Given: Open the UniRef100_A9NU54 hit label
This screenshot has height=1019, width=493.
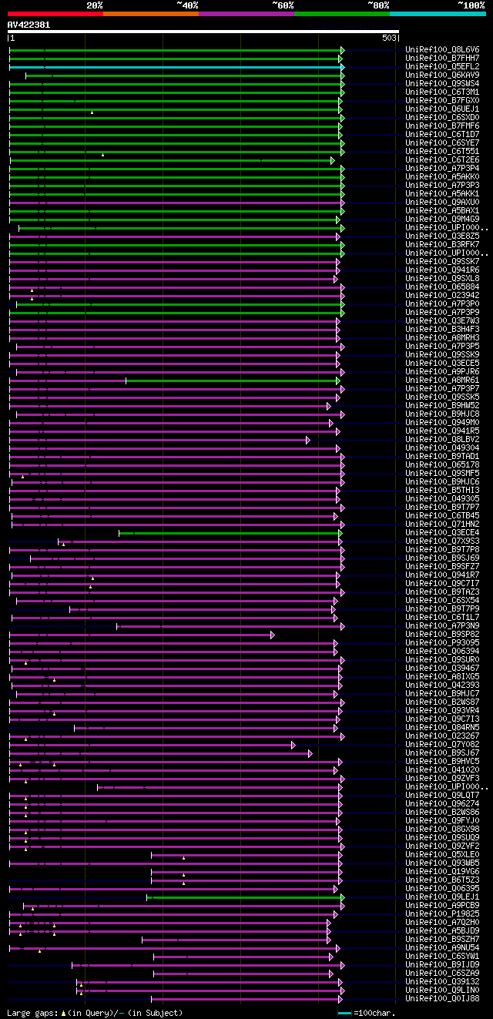Looking at the screenshot, I should click(442, 948).
